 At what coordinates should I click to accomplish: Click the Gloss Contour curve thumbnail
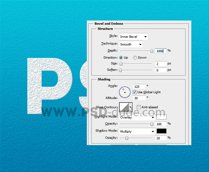click(124, 107)
